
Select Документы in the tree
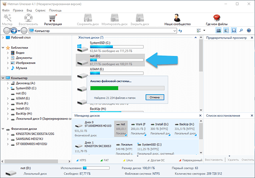pos(24,58)
